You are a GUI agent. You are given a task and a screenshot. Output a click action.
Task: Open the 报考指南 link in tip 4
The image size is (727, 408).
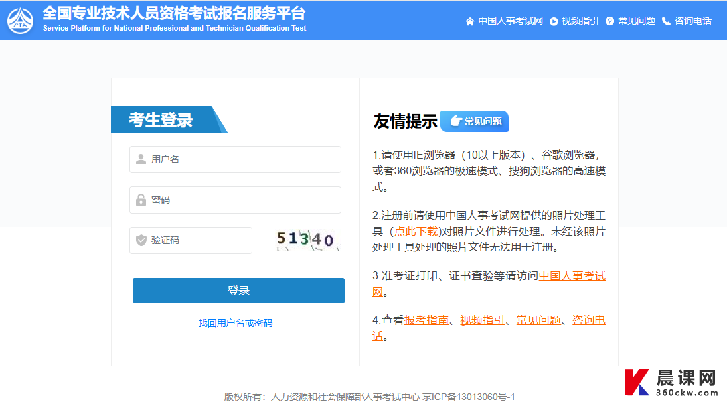[x=426, y=320]
